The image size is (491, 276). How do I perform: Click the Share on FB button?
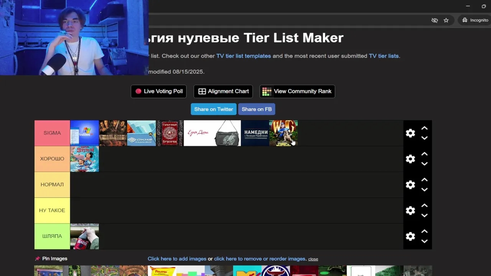[257, 109]
